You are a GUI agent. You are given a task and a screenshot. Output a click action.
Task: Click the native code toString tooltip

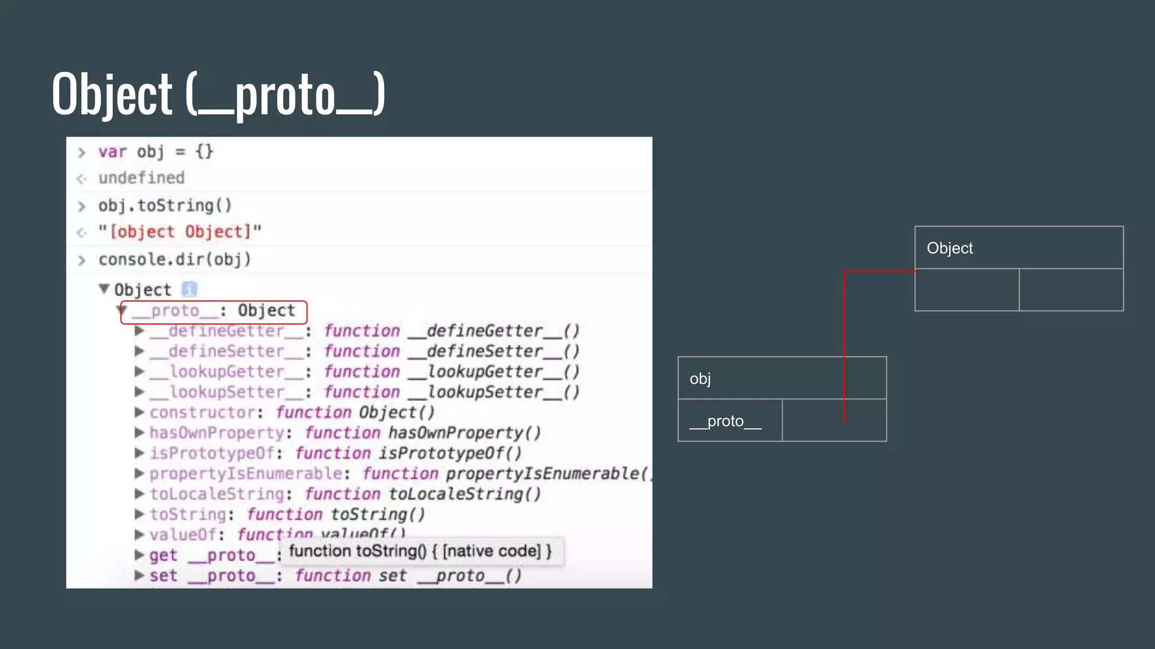[x=421, y=550]
